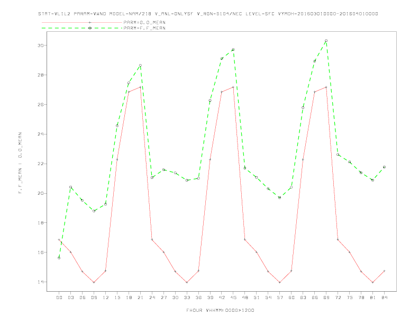Click x-axis forecast hour label 60
This screenshot has height=324, width=419.
click(x=292, y=298)
